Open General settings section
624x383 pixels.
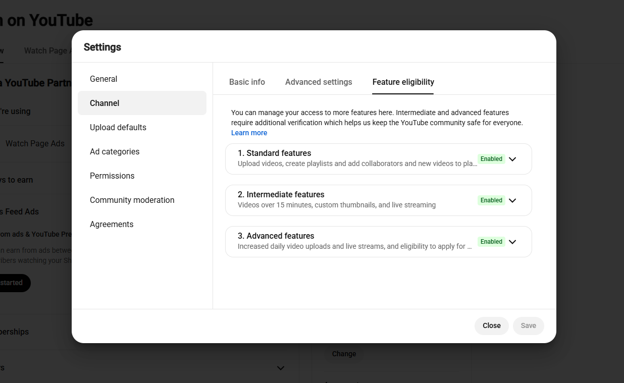click(x=142, y=79)
